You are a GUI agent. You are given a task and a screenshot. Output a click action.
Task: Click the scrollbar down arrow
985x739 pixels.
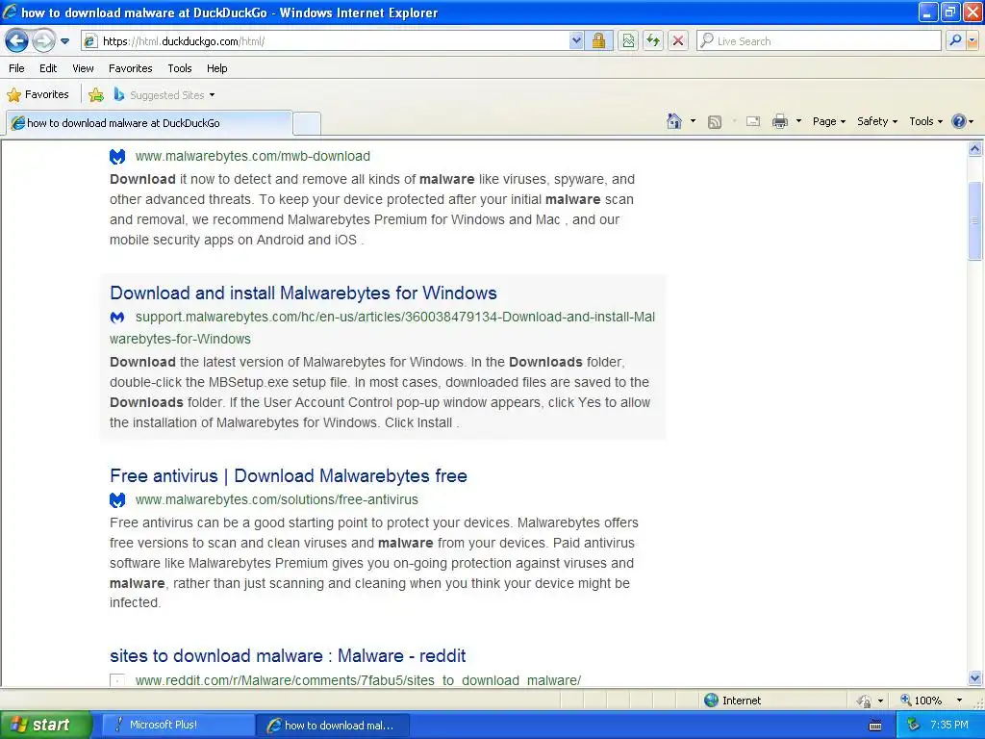[x=974, y=677]
